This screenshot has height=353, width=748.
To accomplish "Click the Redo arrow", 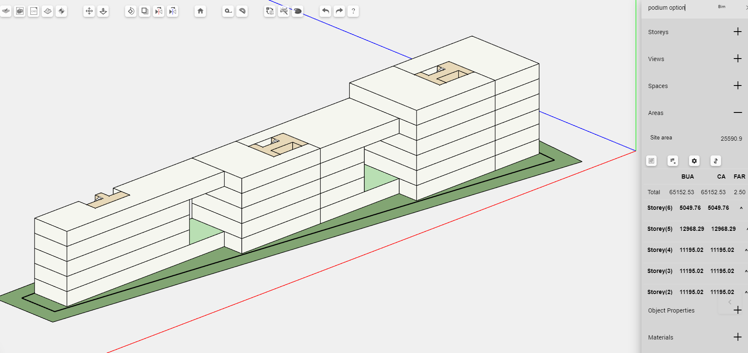I will [339, 11].
